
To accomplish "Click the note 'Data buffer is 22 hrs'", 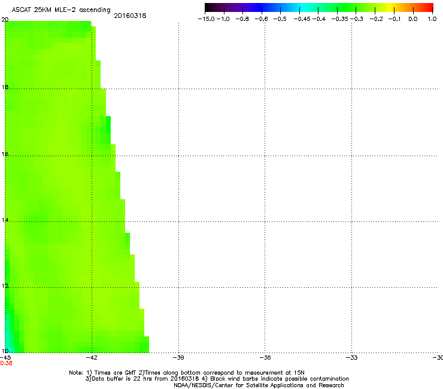I will (x=122, y=379).
